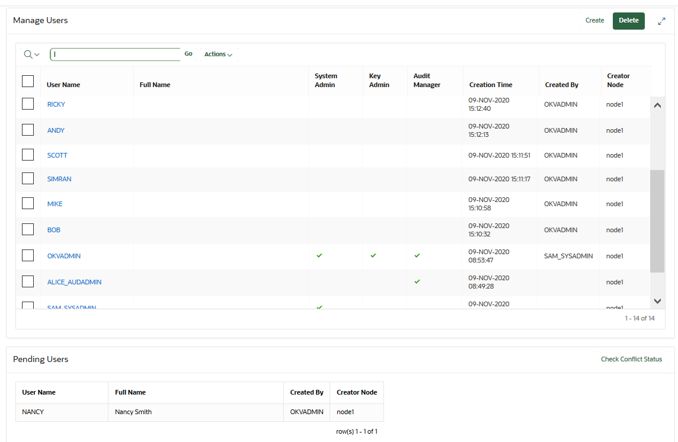Check the row checkbox for RICKY
Viewport: 678px width, 442px height.
pos(28,104)
